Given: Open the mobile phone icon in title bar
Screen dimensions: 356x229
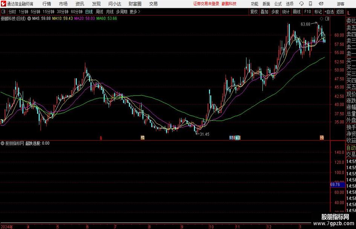Looking at the screenshot, I should (x=310, y=4).
